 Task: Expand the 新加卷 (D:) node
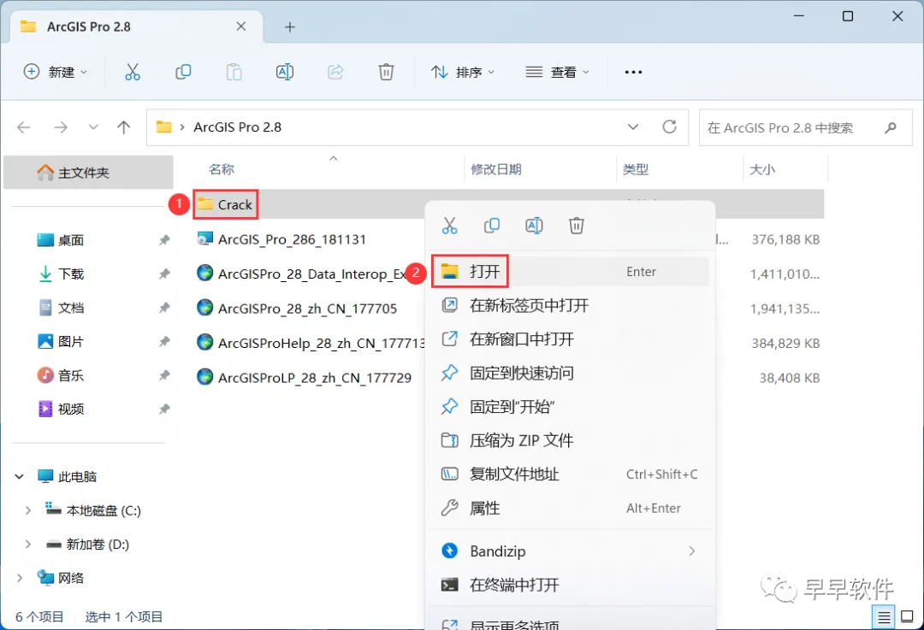click(x=27, y=544)
